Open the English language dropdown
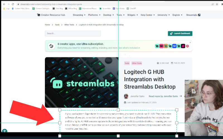This screenshot has width=223, height=139. [177, 15]
